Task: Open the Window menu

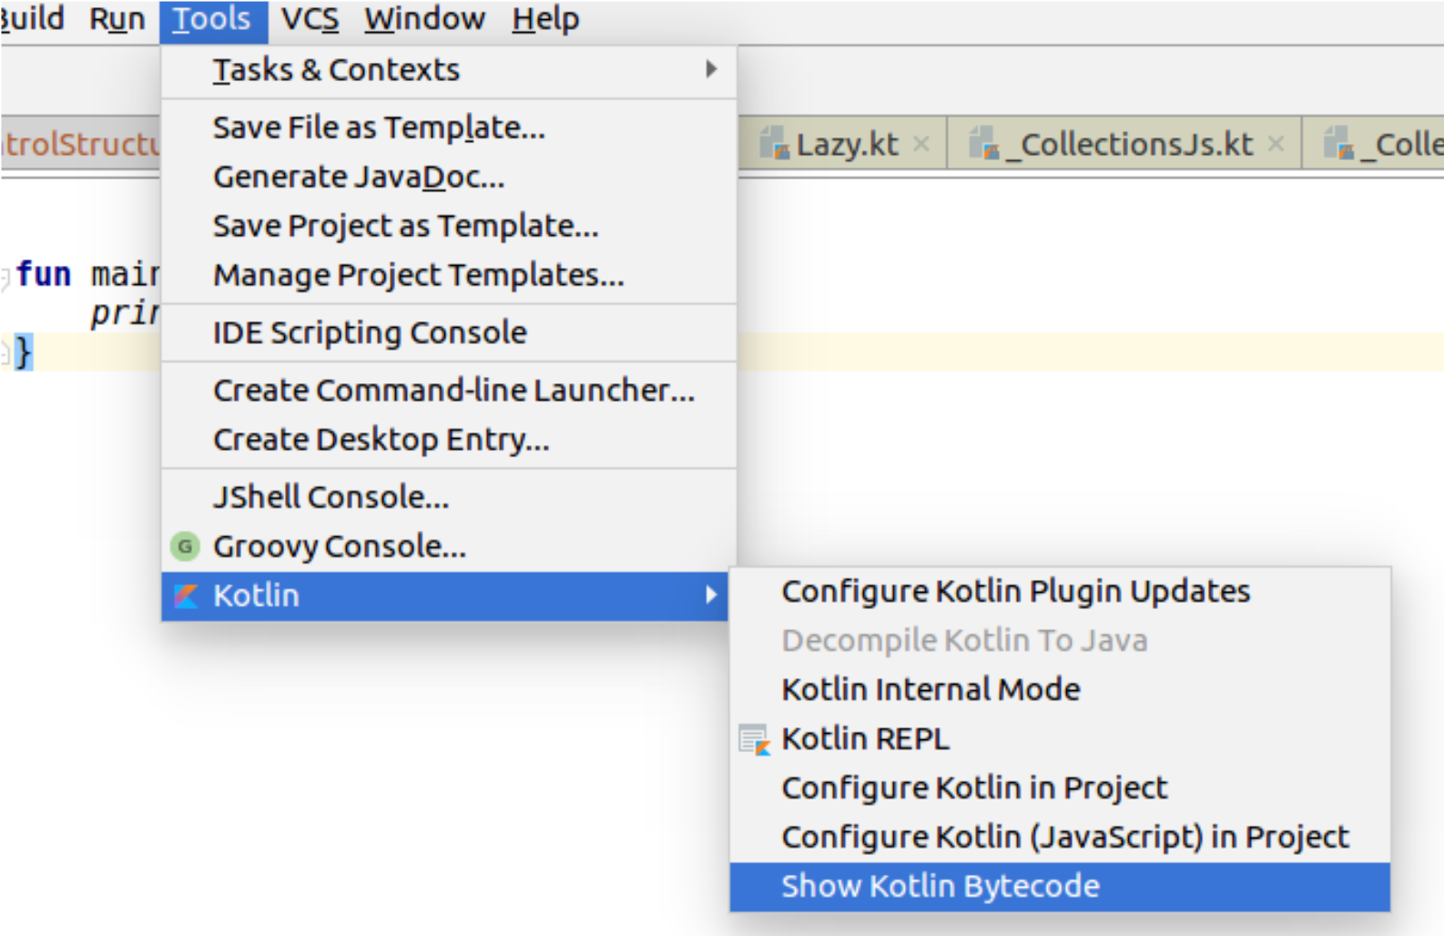Action: click(x=424, y=19)
